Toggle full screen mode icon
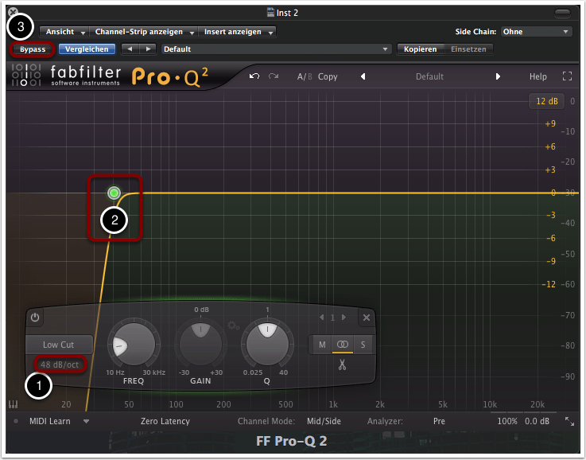This screenshot has height=460, width=586. 567,77
